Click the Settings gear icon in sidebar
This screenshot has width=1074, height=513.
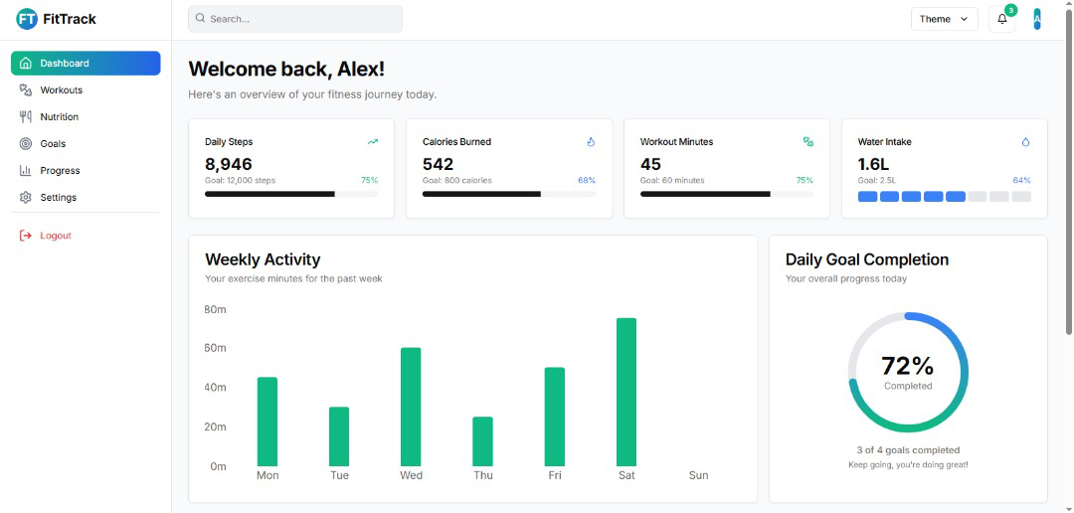pos(25,197)
